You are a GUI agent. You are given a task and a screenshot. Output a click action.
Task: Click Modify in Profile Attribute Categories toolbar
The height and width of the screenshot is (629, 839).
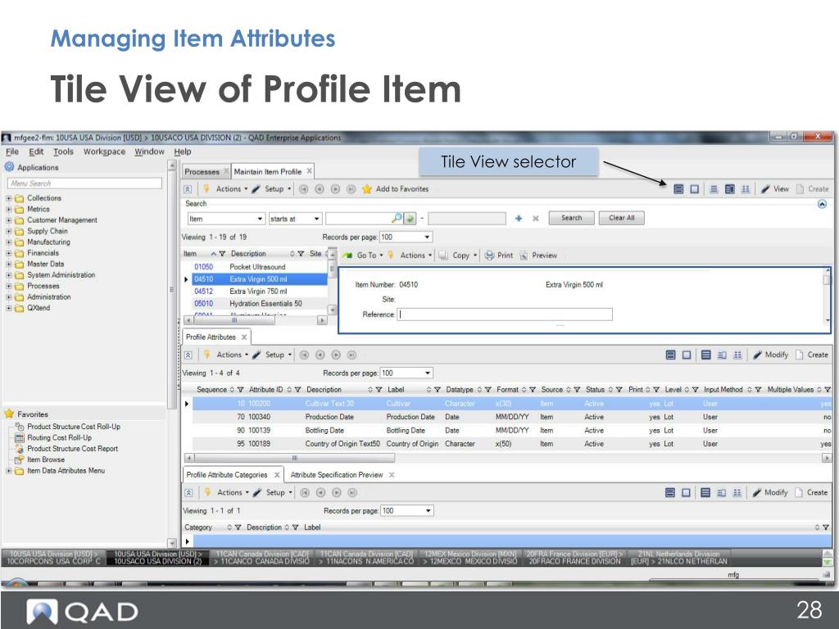point(770,492)
